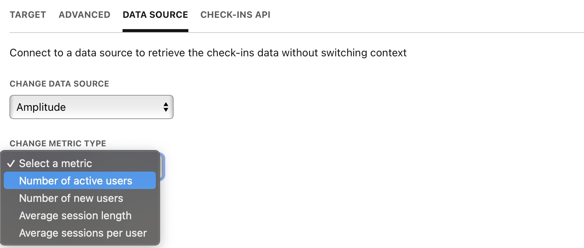This screenshot has height=248, width=584.
Task: Select the DATA SOURCE tab
Action: pos(155,15)
